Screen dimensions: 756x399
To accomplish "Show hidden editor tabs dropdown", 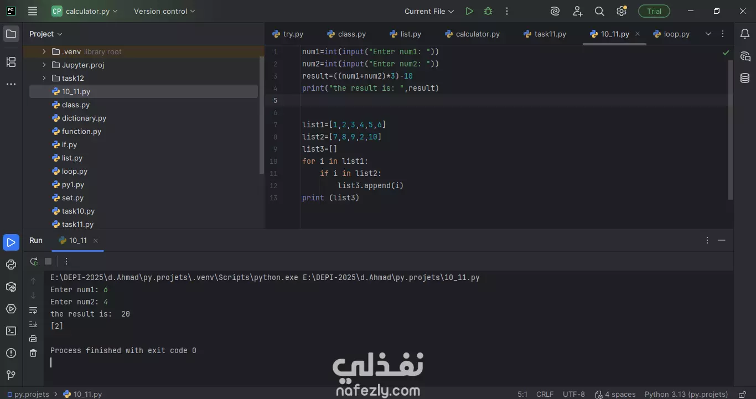I will pyautogui.click(x=708, y=34).
